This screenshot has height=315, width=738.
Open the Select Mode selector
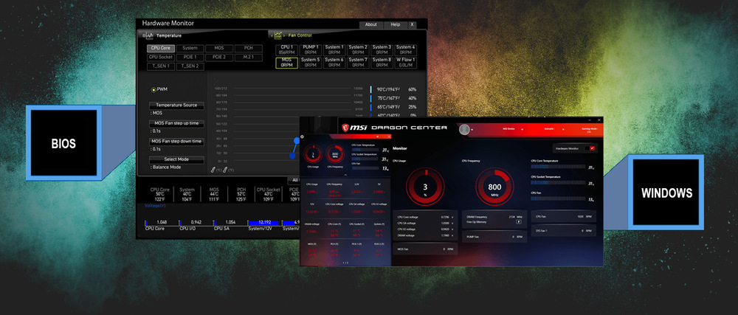pyautogui.click(x=176, y=159)
